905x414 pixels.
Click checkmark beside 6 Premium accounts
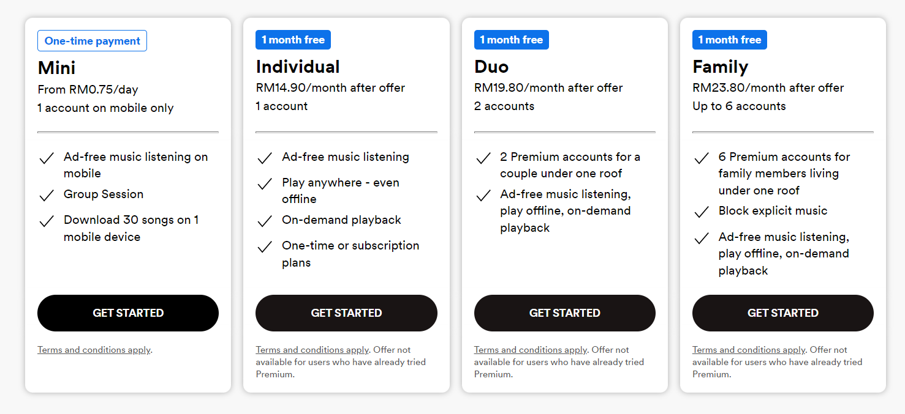(x=702, y=158)
